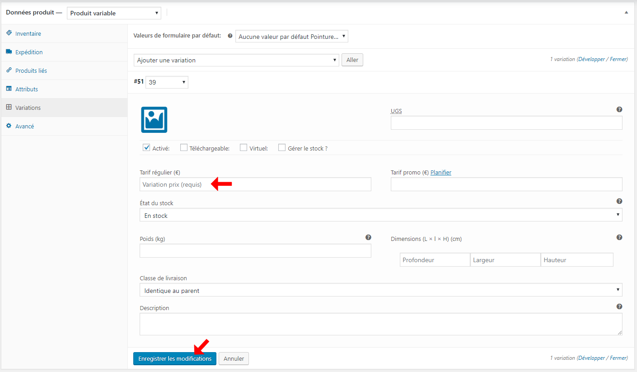Open the Produit variable type dropdown

114,13
